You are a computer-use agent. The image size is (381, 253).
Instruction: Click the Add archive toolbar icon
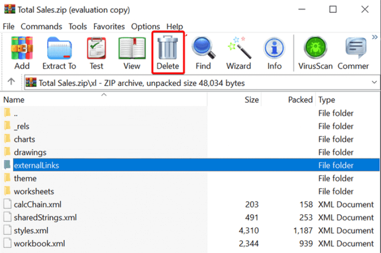click(x=22, y=53)
